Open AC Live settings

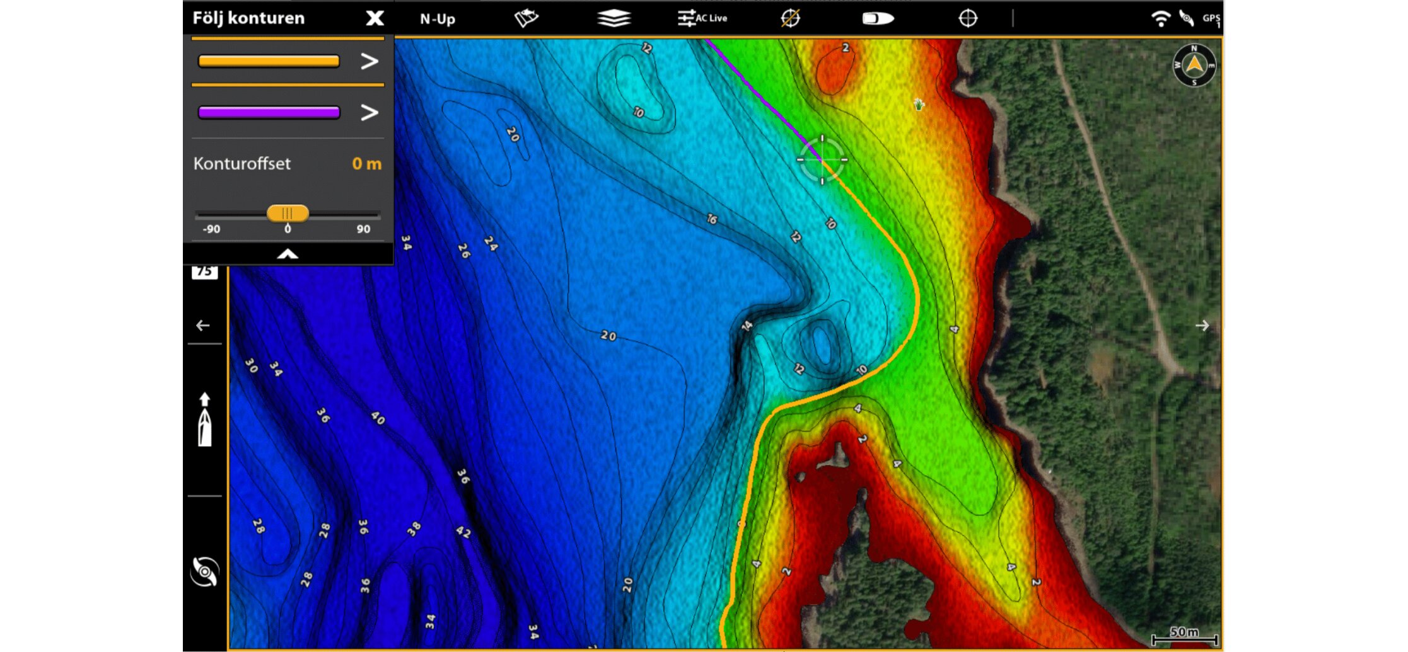[x=702, y=18]
